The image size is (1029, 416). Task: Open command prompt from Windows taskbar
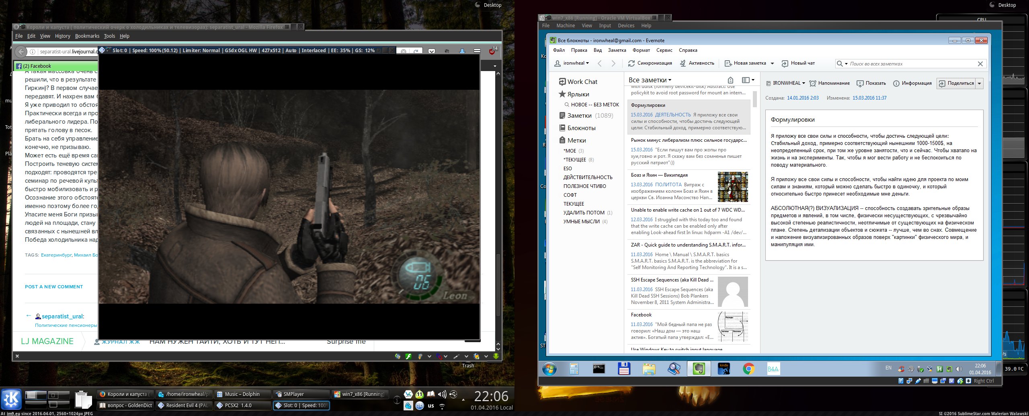(x=599, y=369)
